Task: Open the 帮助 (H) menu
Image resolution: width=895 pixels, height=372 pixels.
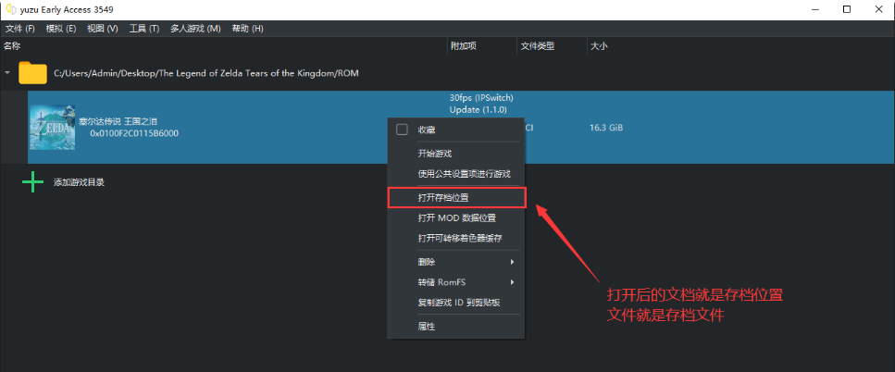Action: coord(248,29)
